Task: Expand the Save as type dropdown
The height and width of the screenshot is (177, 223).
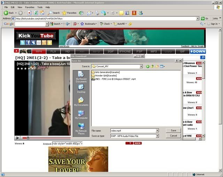Action: tap(157, 136)
